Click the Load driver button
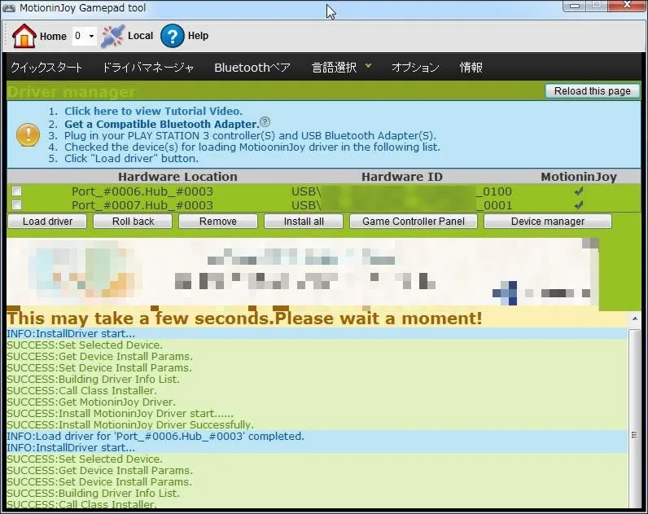 pos(47,222)
